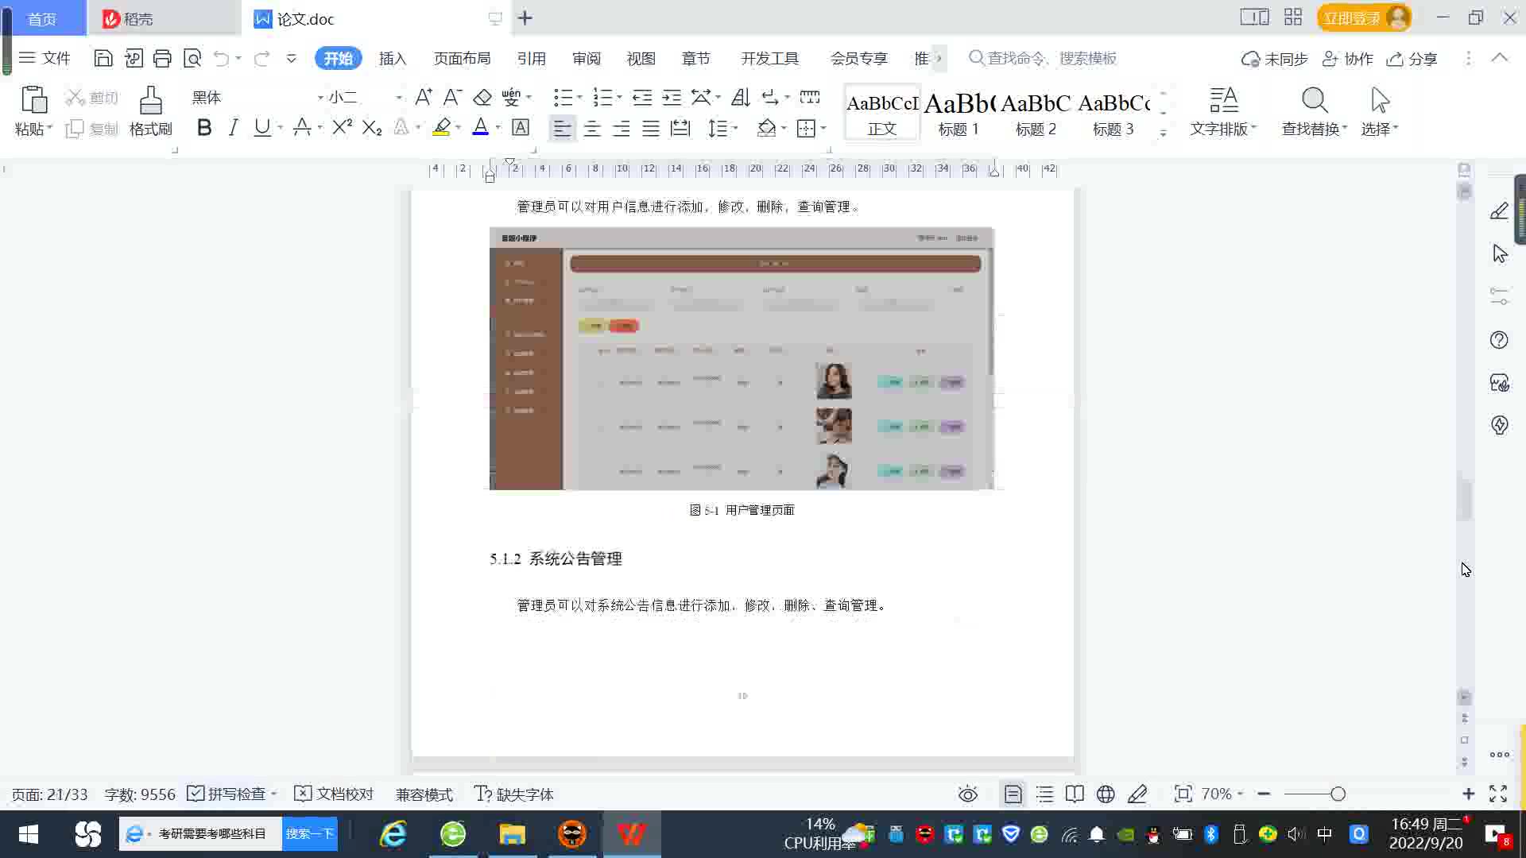Switch to the 页面布局 ribbon tab
Image resolution: width=1526 pixels, height=858 pixels.
462,59
